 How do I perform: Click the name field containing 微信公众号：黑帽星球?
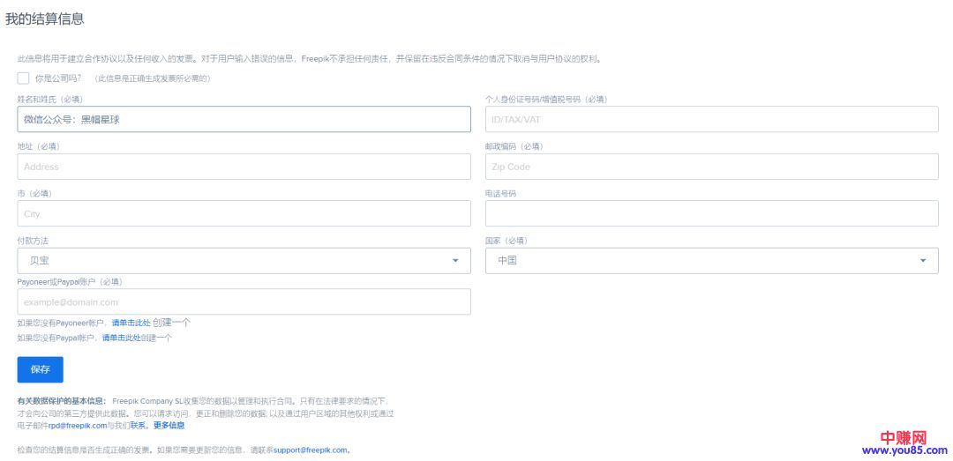coord(244,119)
